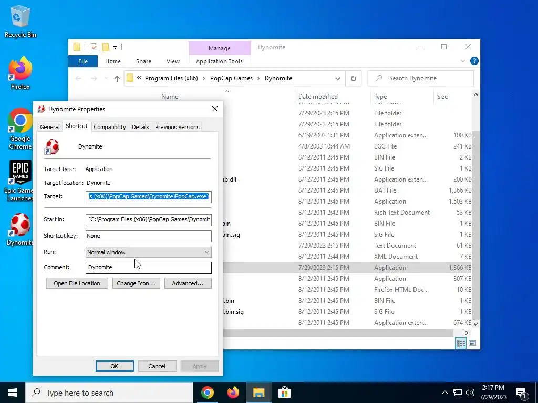
Task: Click the taskbar search box
Action: pos(109,393)
